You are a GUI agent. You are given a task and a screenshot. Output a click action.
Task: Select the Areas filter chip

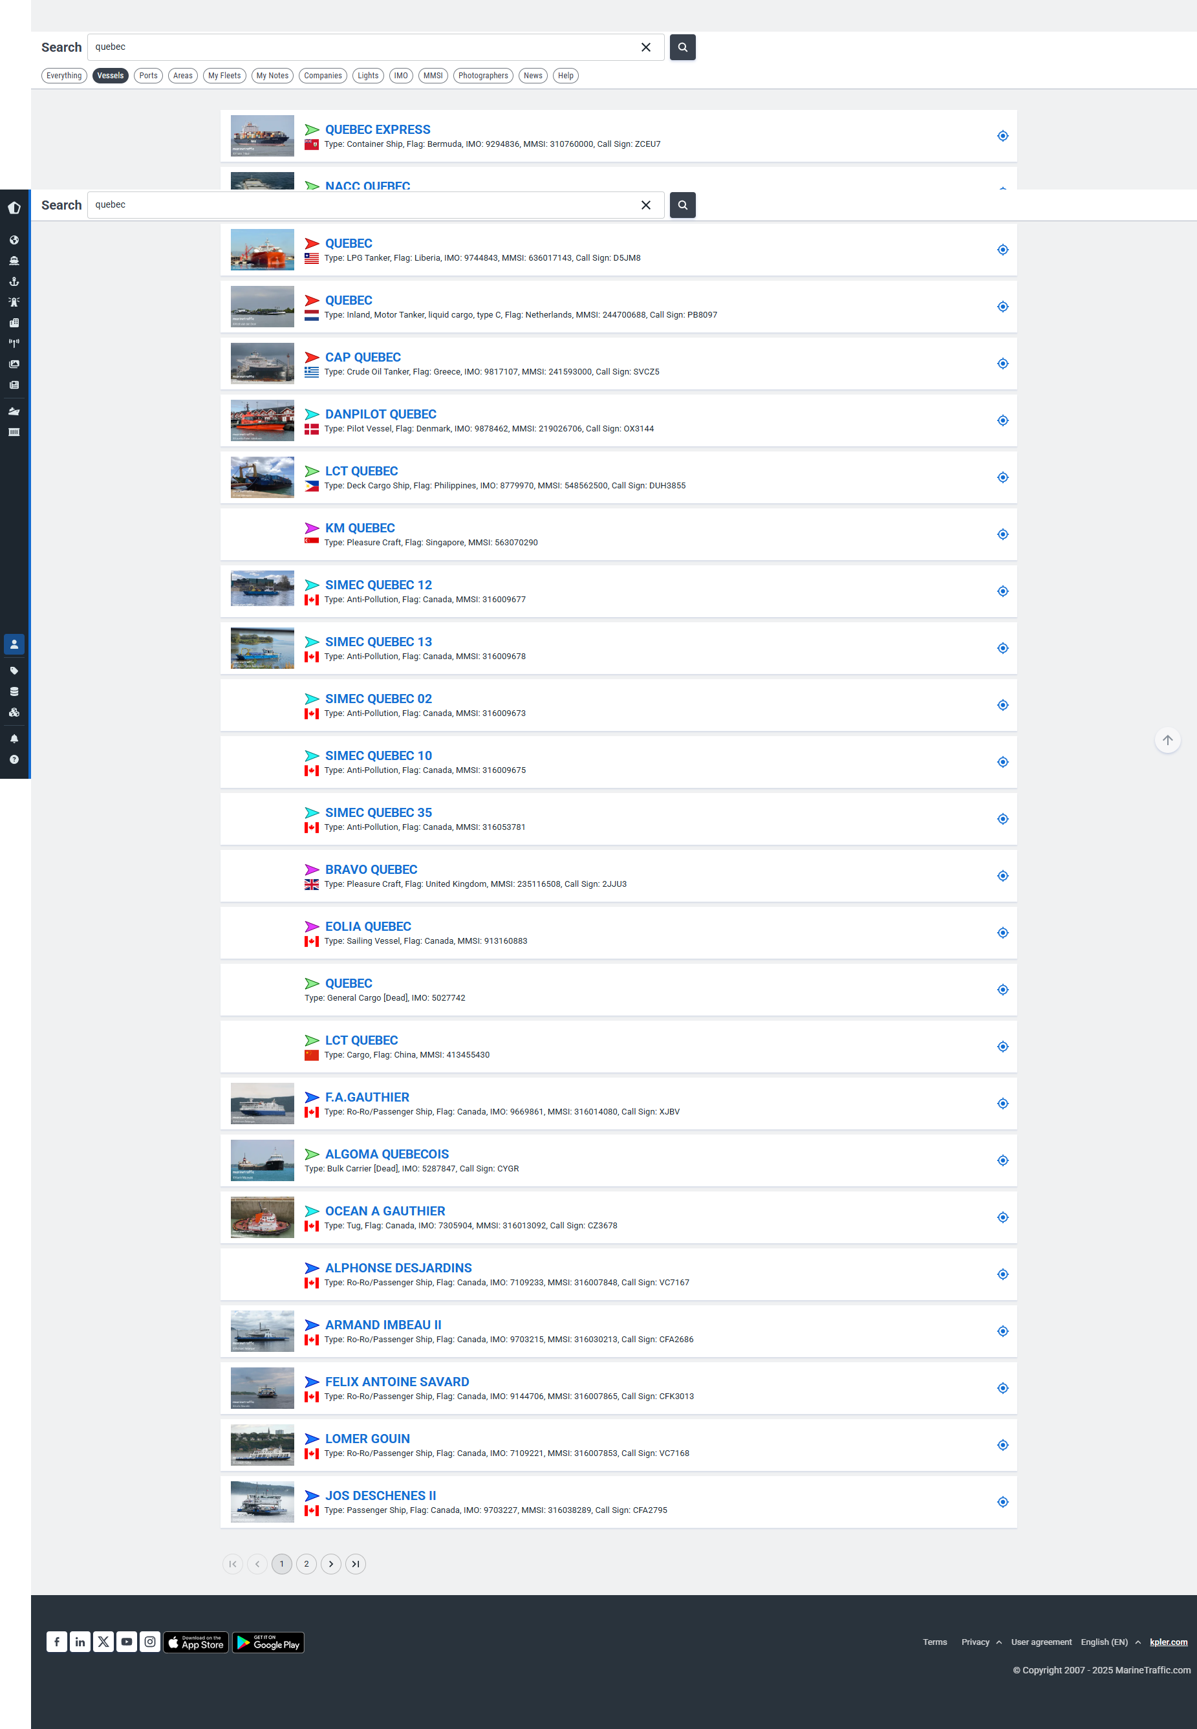point(183,76)
